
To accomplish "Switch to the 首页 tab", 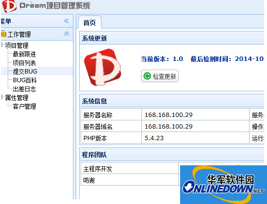I will coord(90,23).
